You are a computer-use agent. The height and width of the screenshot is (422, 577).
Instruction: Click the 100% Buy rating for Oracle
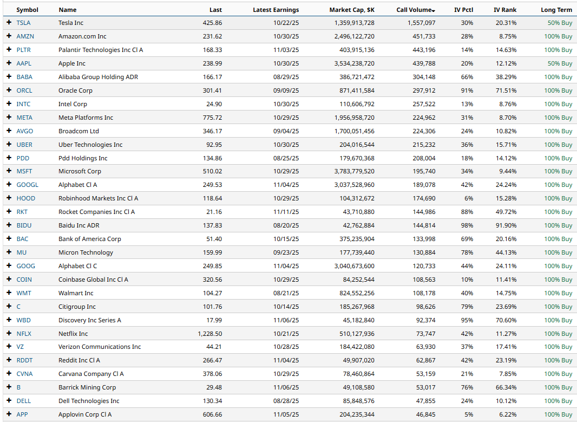(558, 90)
